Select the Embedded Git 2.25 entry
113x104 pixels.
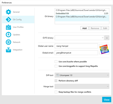point(82,13)
